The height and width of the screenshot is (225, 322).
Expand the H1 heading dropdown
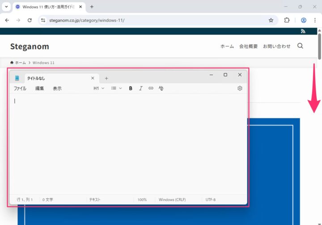(x=99, y=88)
